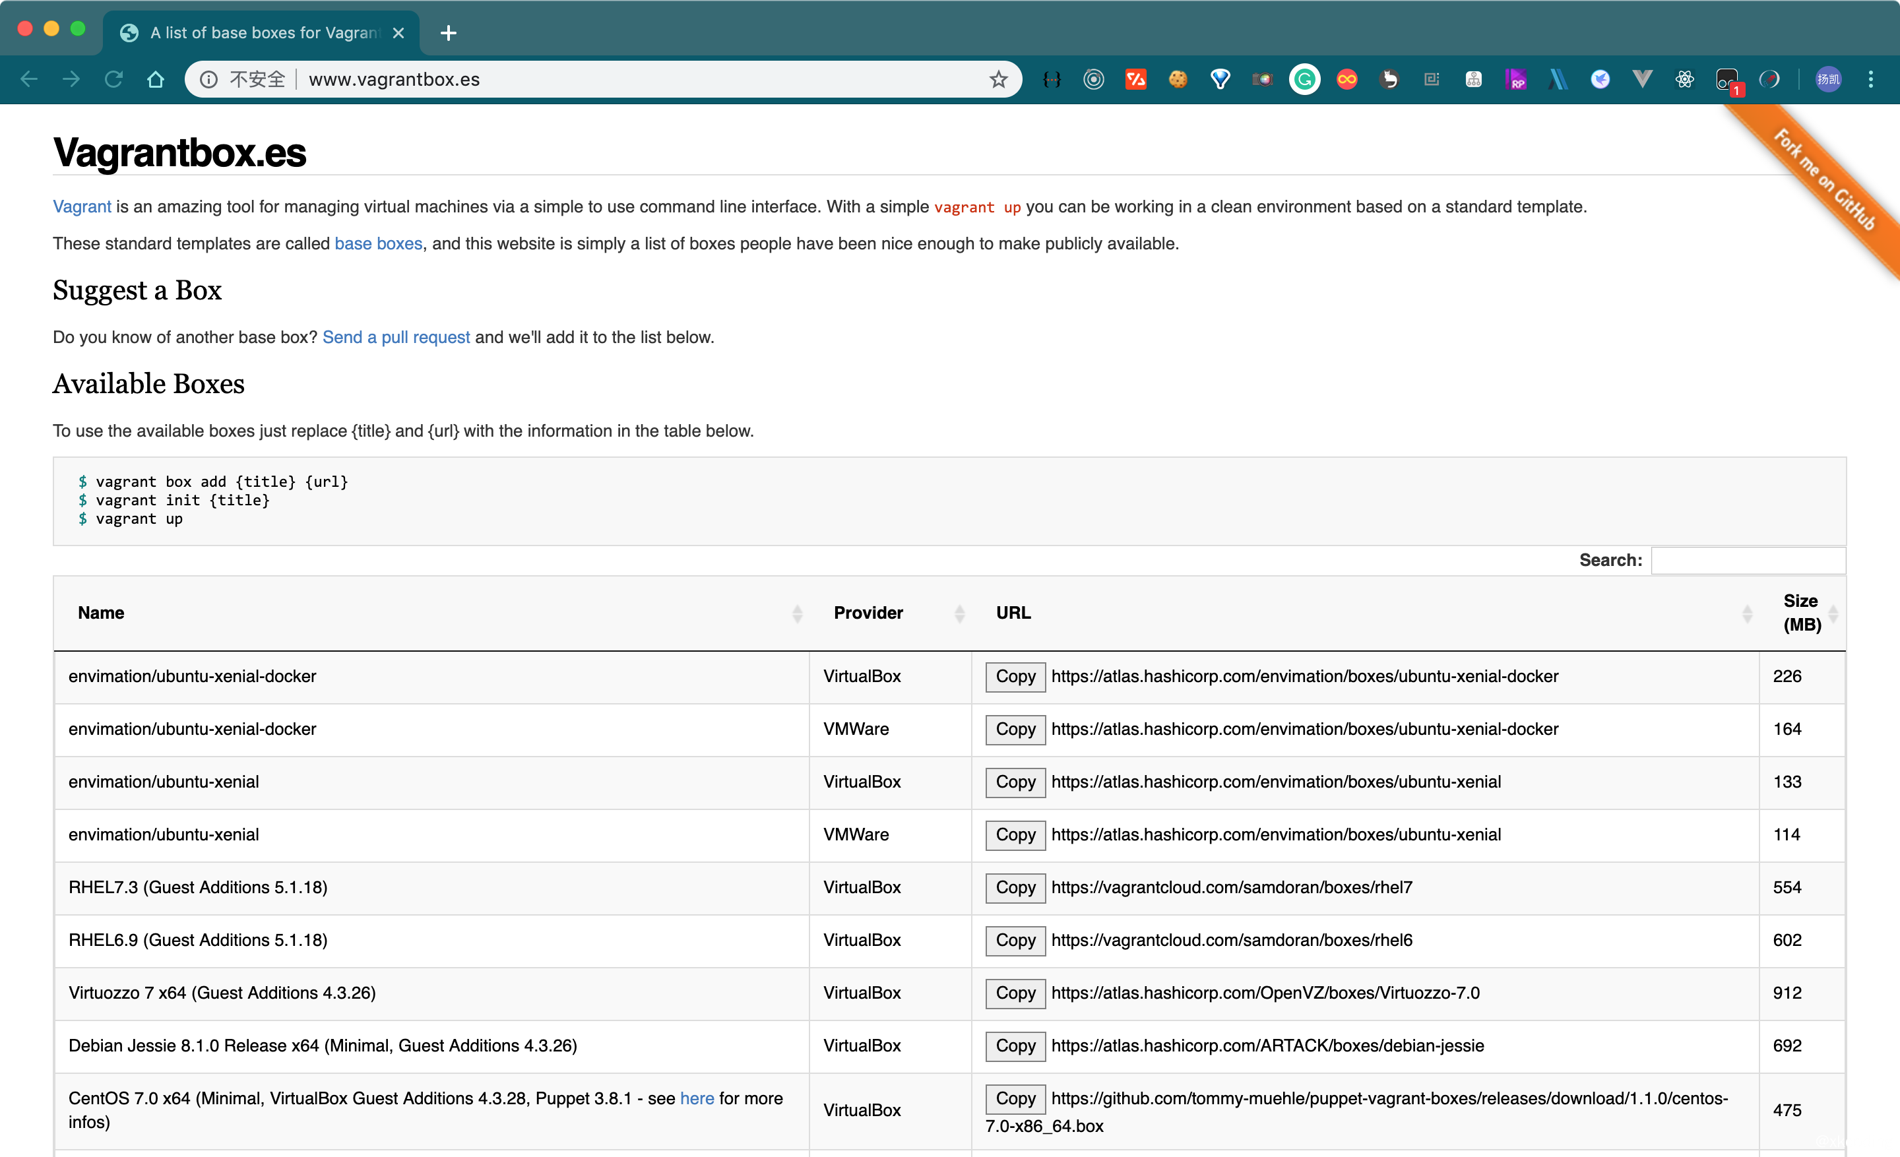The height and width of the screenshot is (1157, 1900).
Task: Click the Search input field
Action: point(1748,561)
